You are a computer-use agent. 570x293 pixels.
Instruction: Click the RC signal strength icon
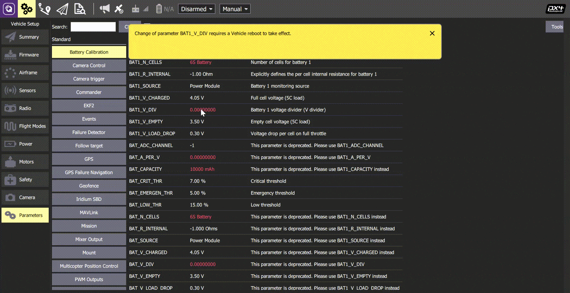(140, 9)
